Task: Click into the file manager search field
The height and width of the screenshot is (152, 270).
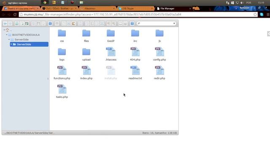Action: pos(157,23)
